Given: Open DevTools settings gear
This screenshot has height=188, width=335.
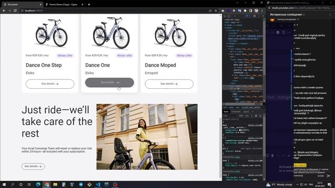Looking at the screenshot, I should 254,16.
